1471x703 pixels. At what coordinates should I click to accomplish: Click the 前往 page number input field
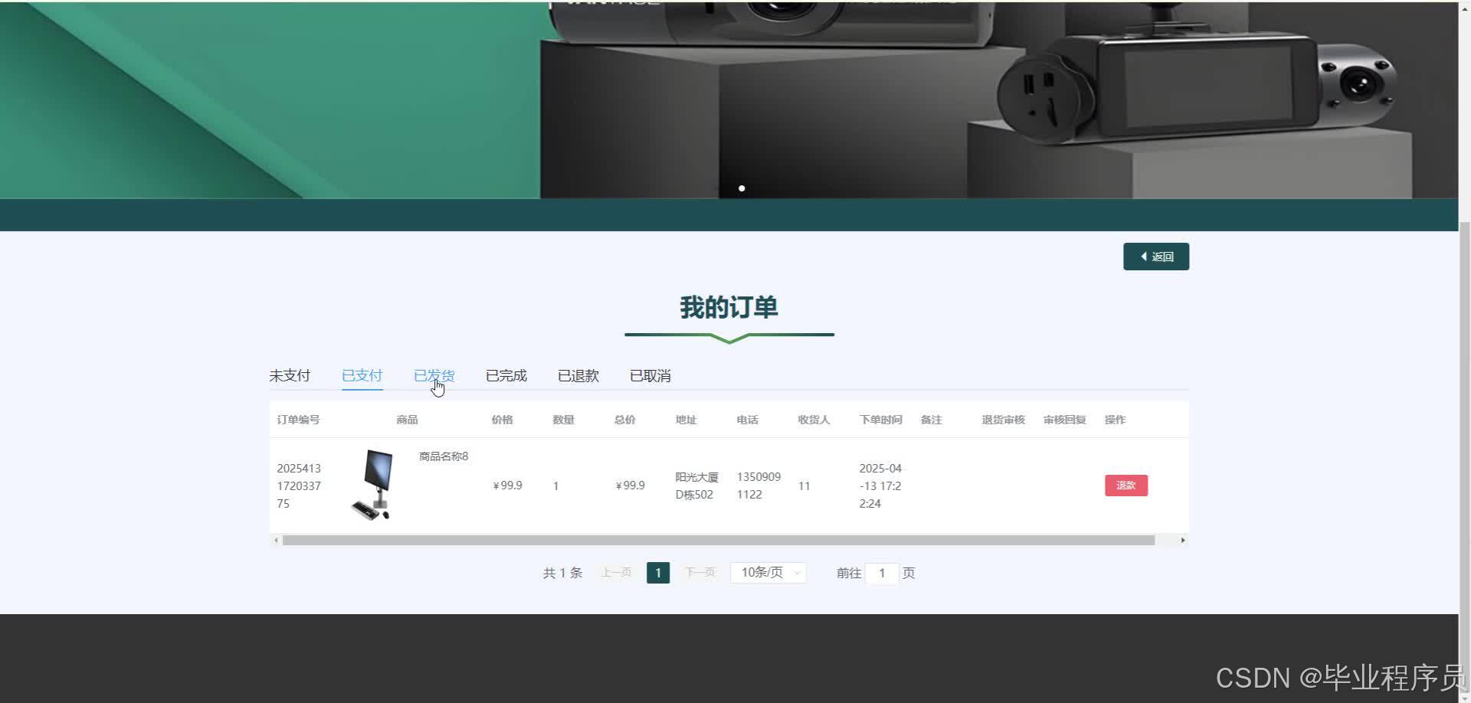coord(882,573)
